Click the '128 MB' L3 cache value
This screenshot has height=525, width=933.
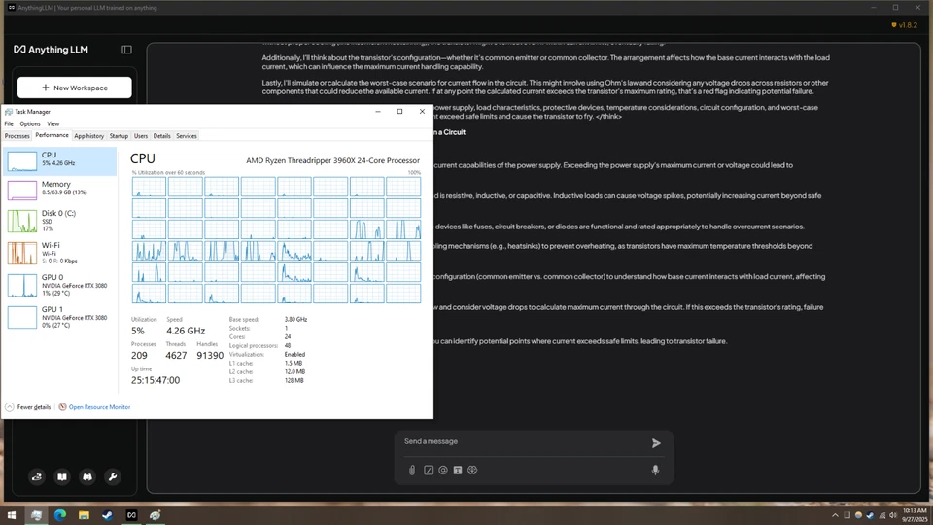click(294, 380)
